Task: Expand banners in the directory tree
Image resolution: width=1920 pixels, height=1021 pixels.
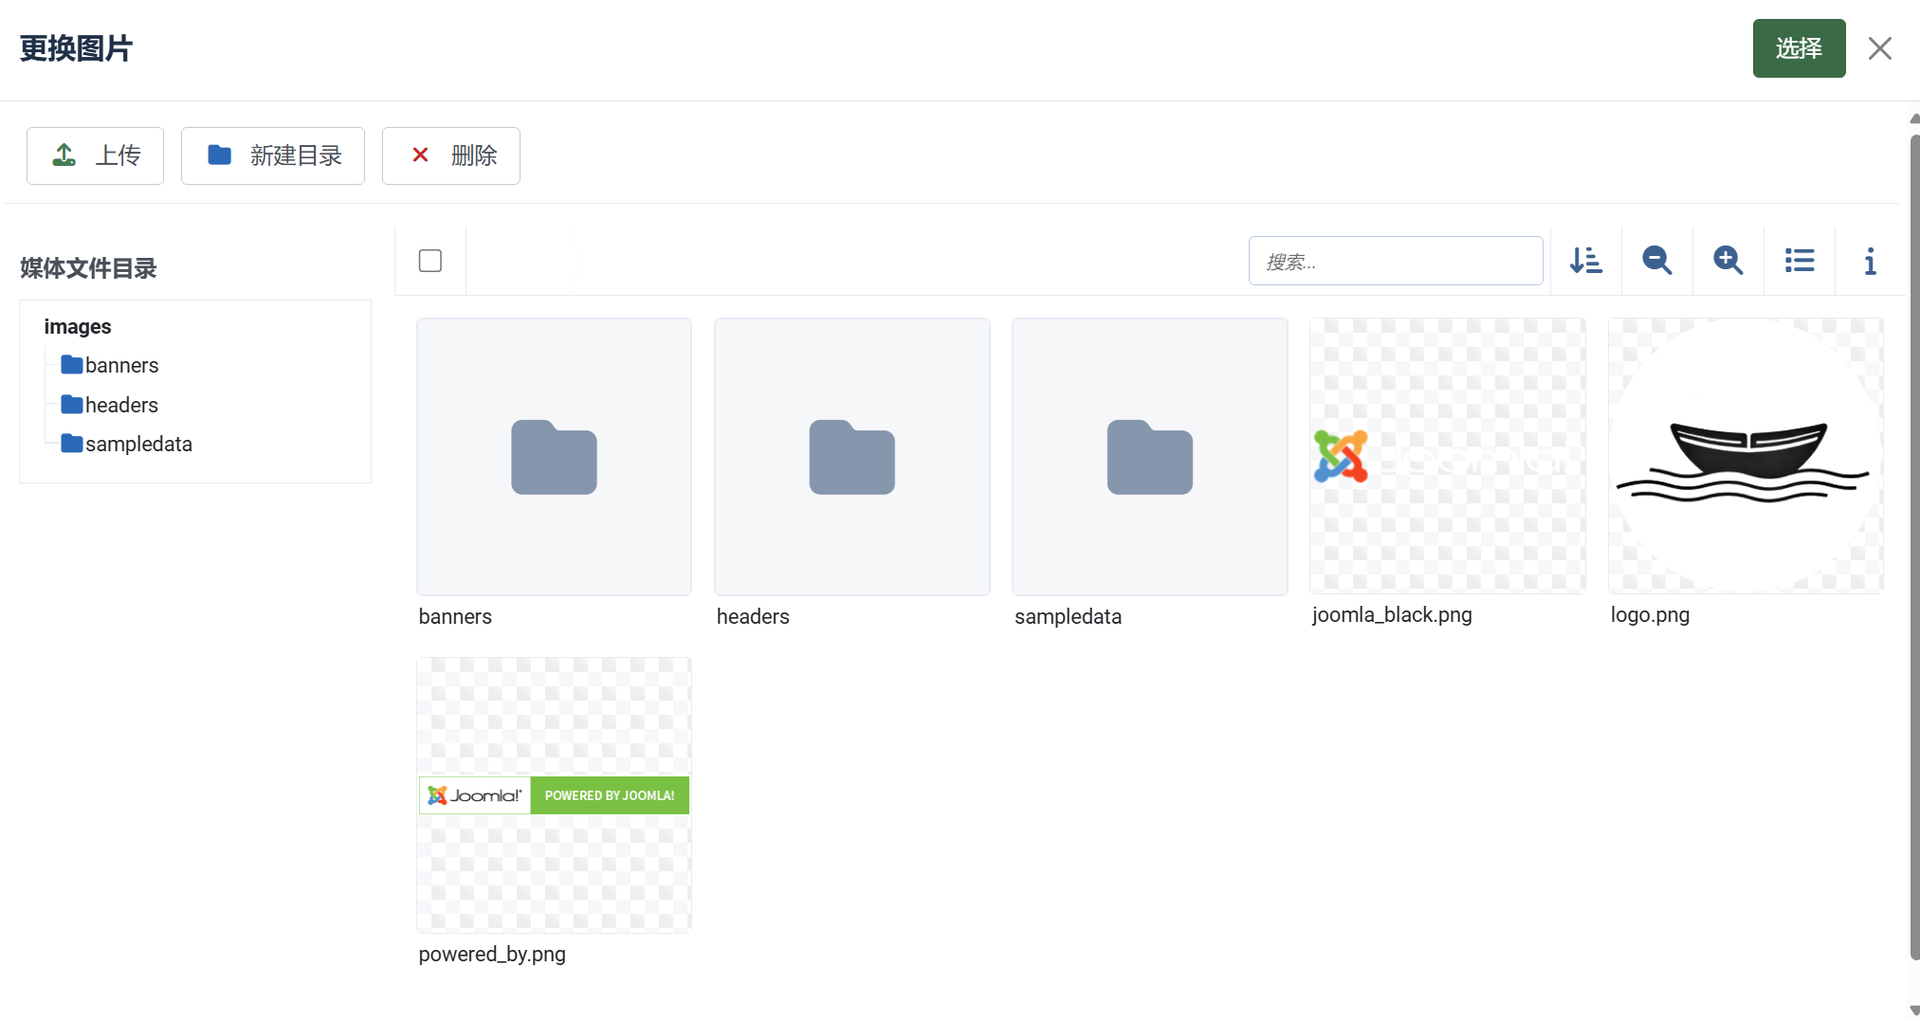Action: point(121,365)
